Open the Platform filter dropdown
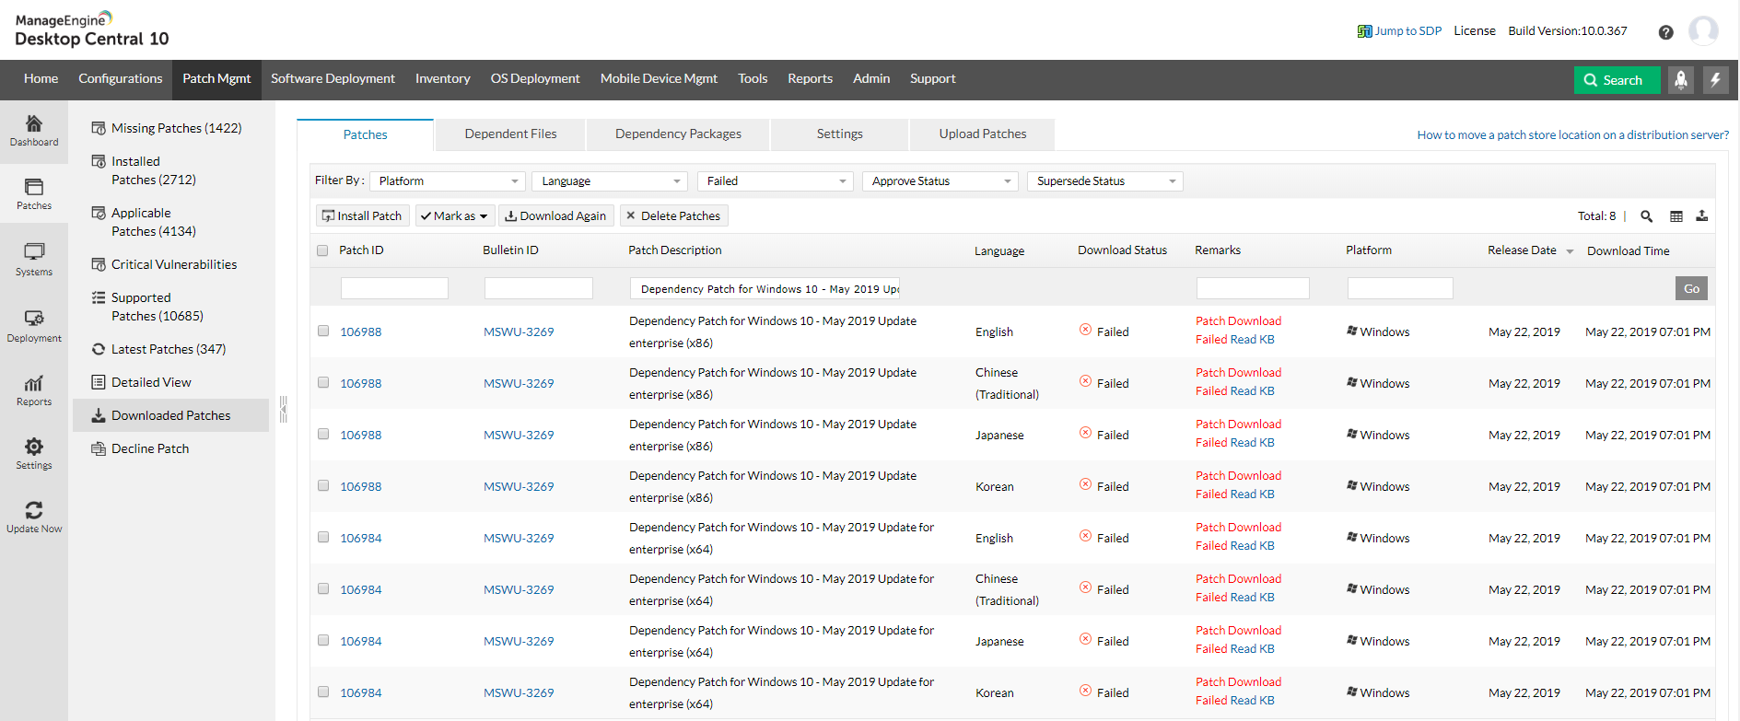 (448, 181)
